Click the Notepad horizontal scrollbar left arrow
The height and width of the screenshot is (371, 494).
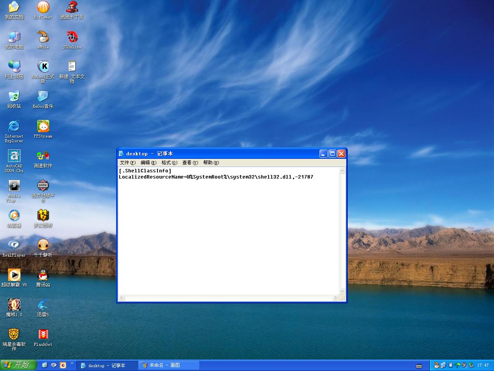pos(122,298)
